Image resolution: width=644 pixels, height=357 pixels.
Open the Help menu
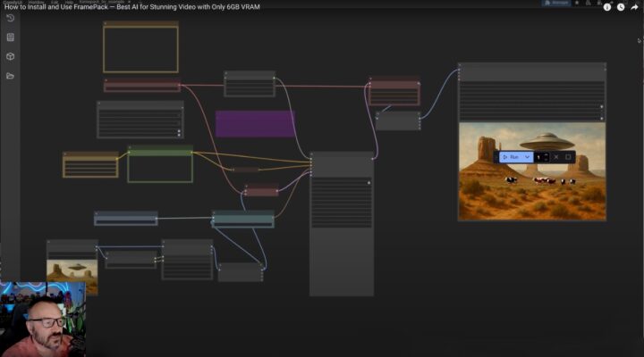69,3
